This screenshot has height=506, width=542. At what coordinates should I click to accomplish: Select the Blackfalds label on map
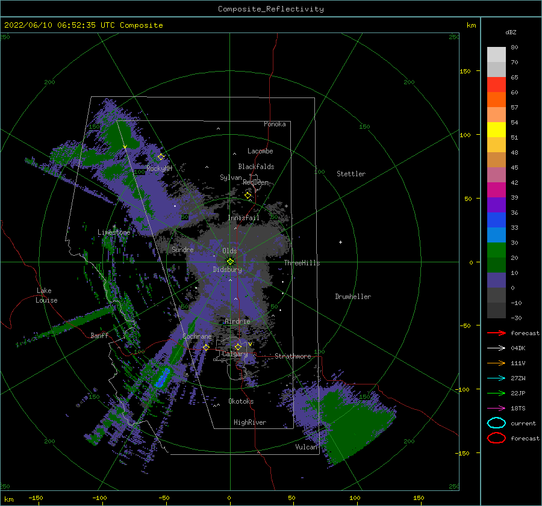click(256, 167)
